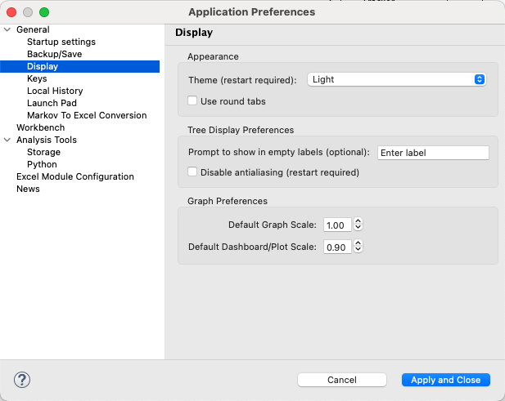Click the help question mark icon
Viewport: 505px width, 401px height.
tap(22, 380)
